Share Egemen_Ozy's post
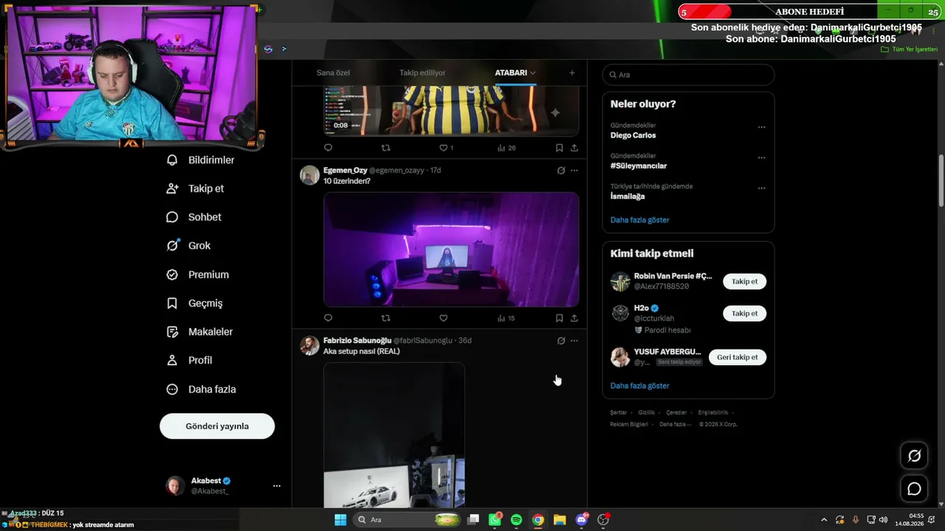 (x=574, y=318)
